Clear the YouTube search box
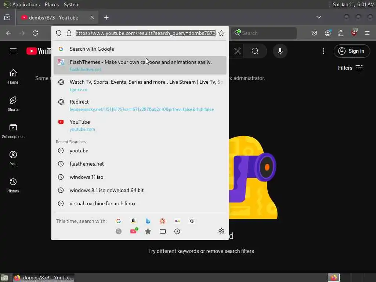The height and width of the screenshot is (282, 376). click(238, 51)
